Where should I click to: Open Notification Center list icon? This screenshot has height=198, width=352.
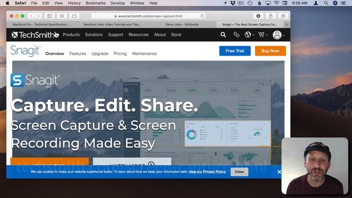[343, 3]
